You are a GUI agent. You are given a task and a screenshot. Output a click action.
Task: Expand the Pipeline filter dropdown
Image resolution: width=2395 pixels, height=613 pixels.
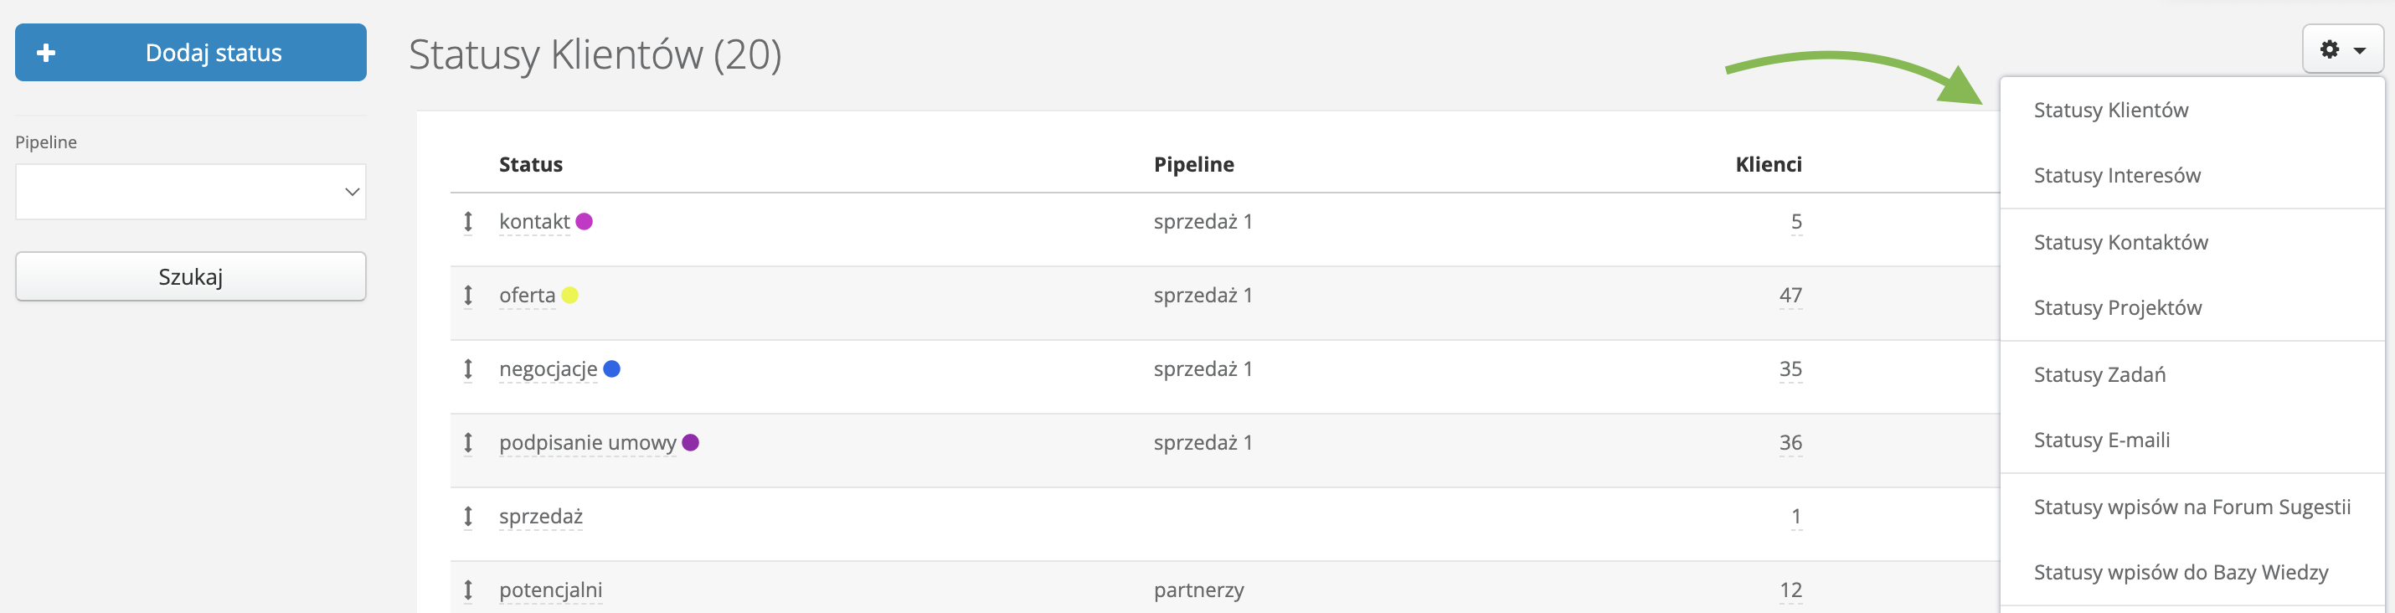tap(191, 192)
